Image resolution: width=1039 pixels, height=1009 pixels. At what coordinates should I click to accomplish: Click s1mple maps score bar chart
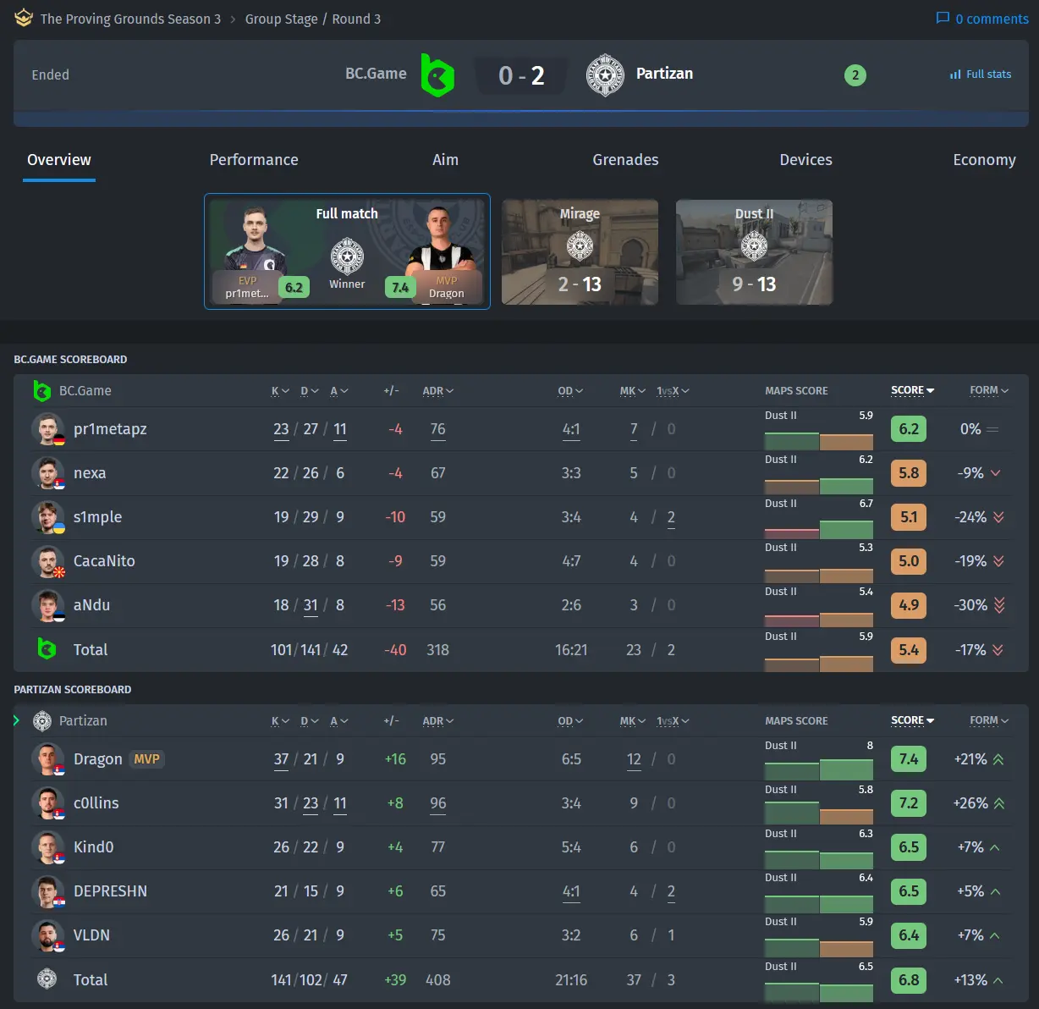[819, 529]
